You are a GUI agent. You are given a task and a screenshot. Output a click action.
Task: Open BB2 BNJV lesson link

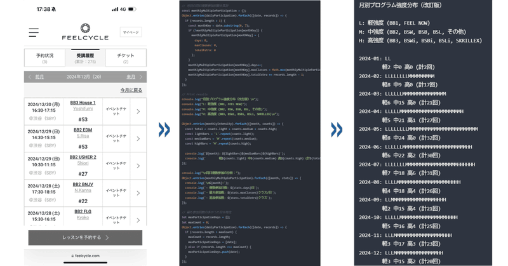(83, 184)
